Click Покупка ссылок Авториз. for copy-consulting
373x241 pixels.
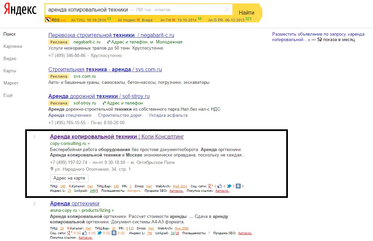[x=222, y=191]
